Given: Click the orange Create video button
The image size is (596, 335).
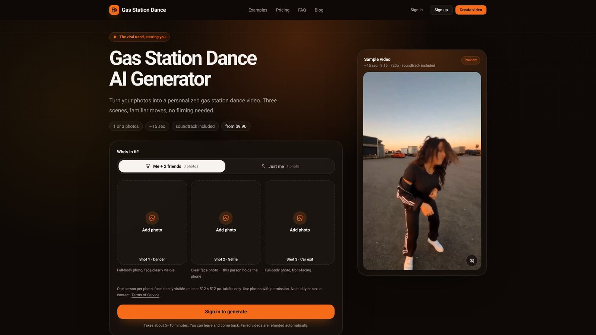Looking at the screenshot, I should 471,10.
